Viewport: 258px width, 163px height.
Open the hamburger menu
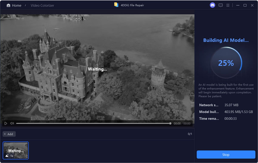(228, 5)
